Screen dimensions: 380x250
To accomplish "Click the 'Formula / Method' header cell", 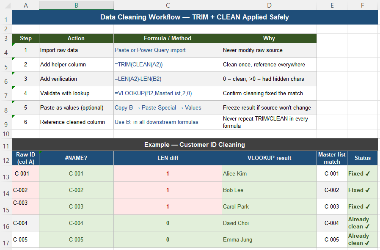I will tap(168, 38).
